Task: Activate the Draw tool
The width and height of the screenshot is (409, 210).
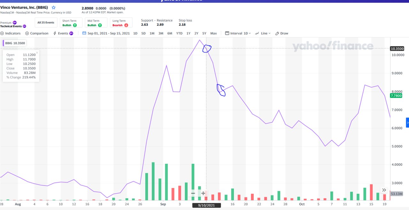Action: (x=282, y=33)
